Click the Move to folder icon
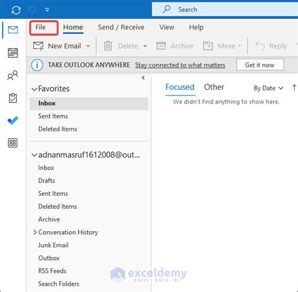298x292 pixels. 208,46
